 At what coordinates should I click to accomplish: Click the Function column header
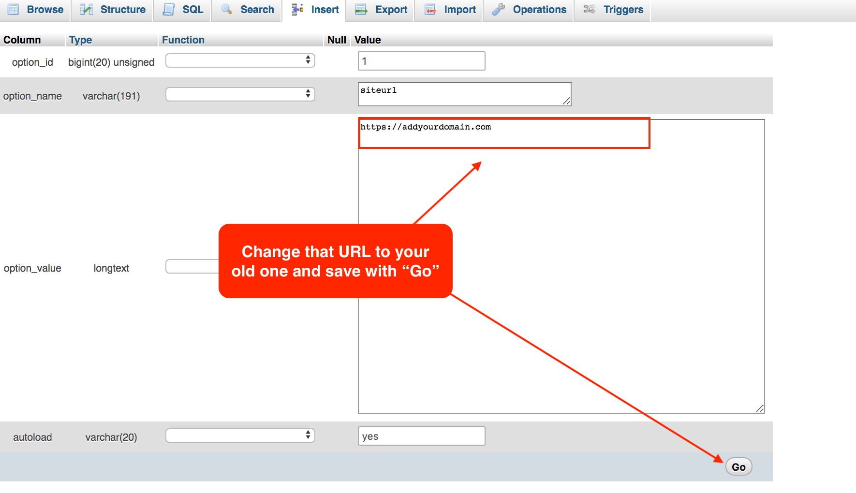(x=183, y=40)
